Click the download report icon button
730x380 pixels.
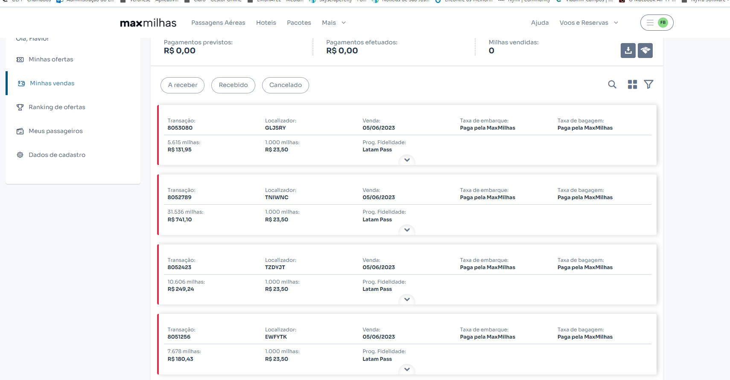[628, 50]
